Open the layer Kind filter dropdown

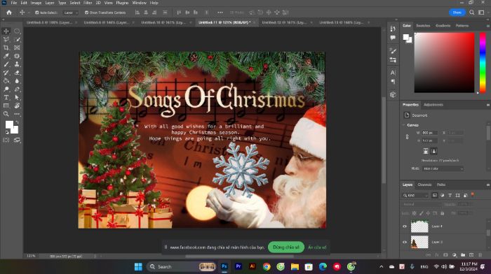(x=415, y=195)
